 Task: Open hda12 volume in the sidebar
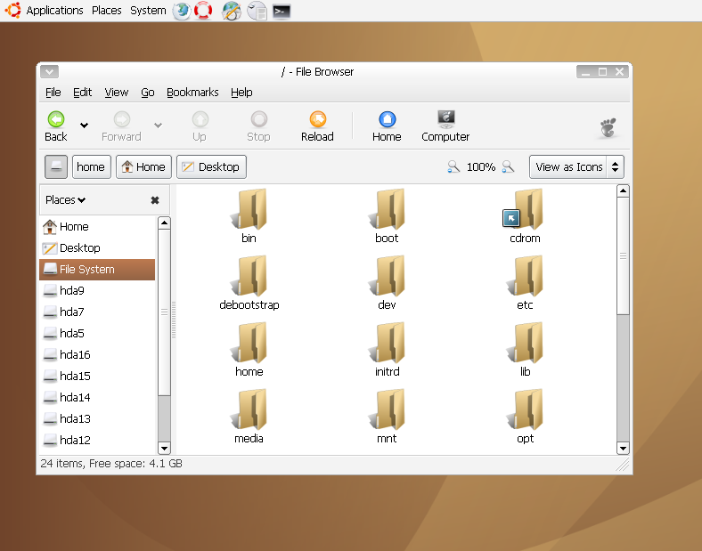pyautogui.click(x=97, y=441)
